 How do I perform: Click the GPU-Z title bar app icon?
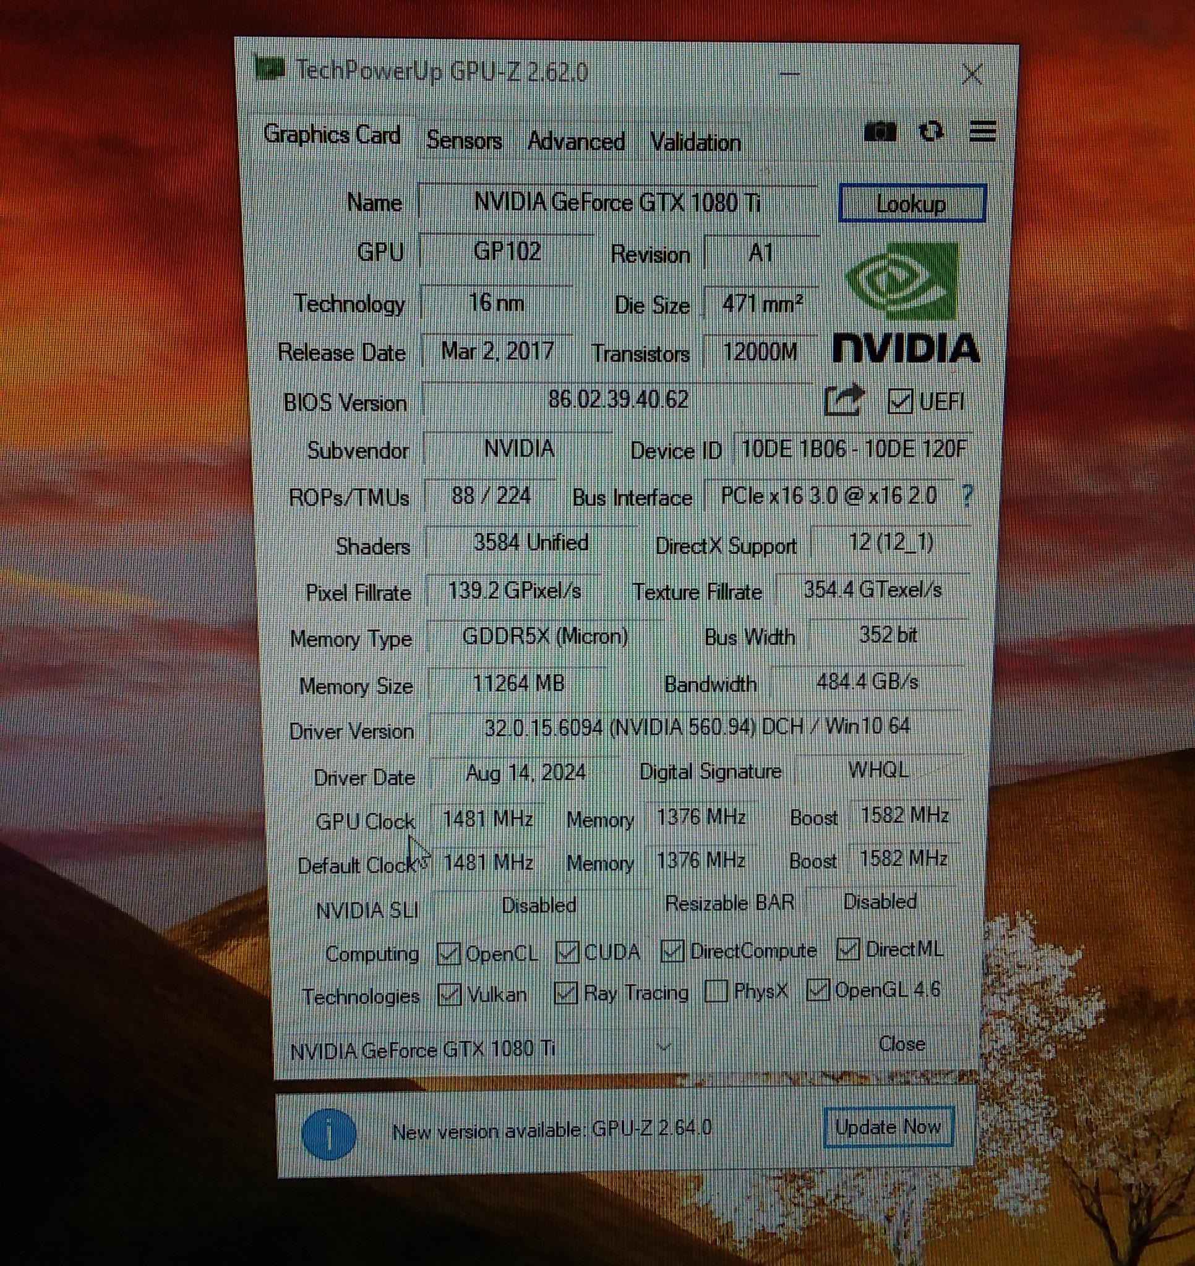(x=270, y=67)
